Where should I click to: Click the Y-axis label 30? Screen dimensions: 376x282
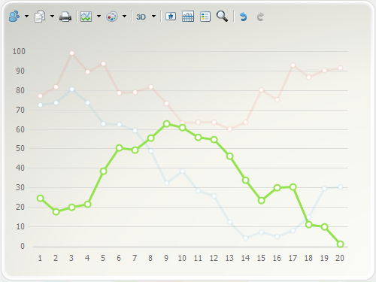coord(20,187)
